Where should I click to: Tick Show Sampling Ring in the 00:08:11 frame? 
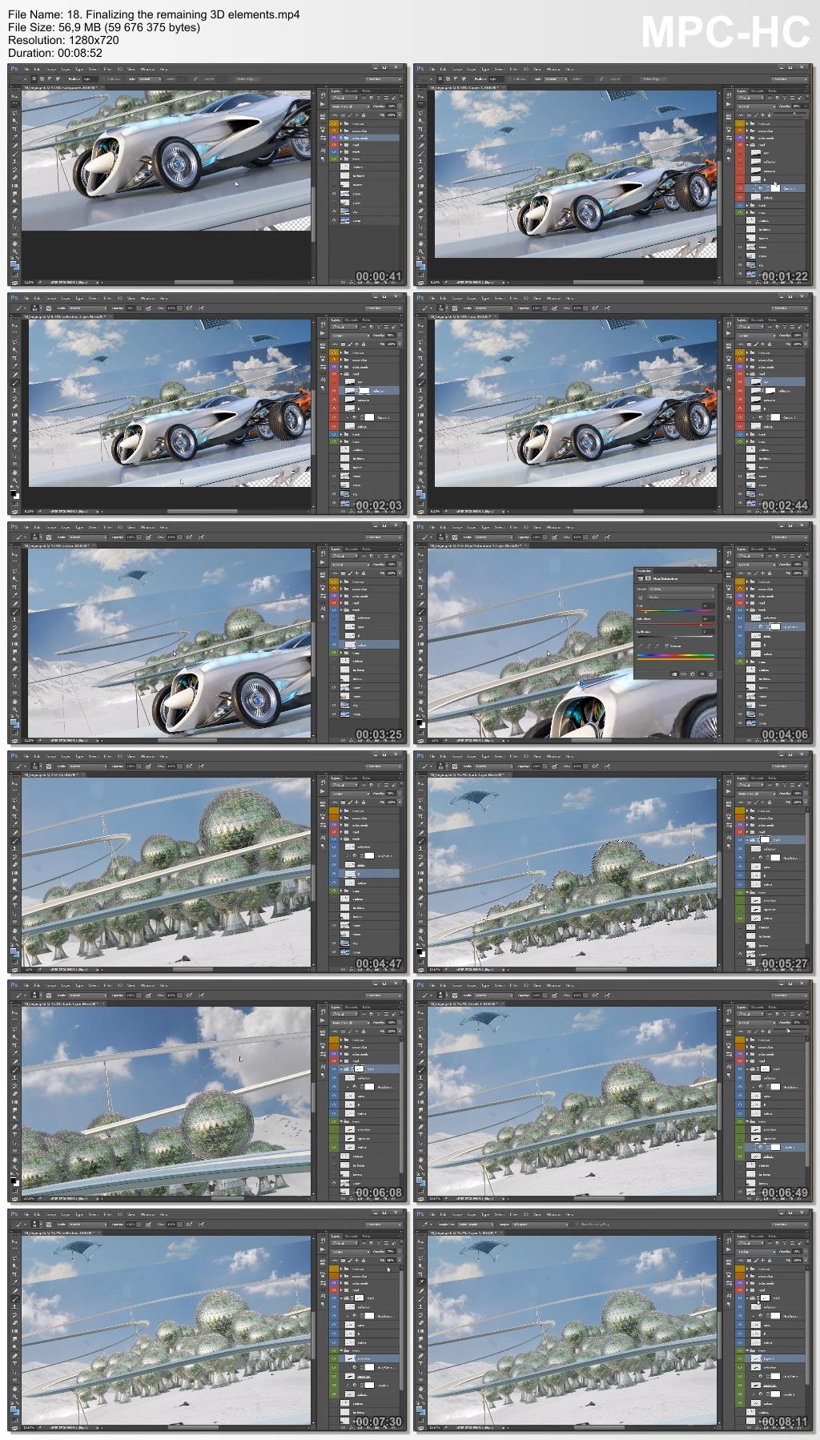[x=577, y=1225]
